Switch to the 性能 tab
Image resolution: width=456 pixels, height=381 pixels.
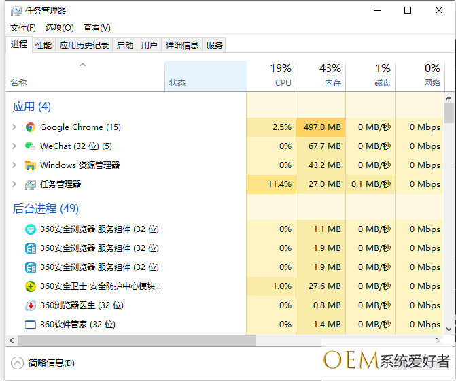(x=43, y=46)
